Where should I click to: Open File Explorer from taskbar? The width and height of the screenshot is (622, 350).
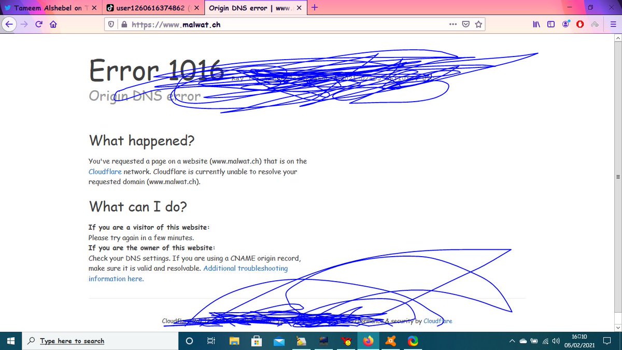(234, 341)
